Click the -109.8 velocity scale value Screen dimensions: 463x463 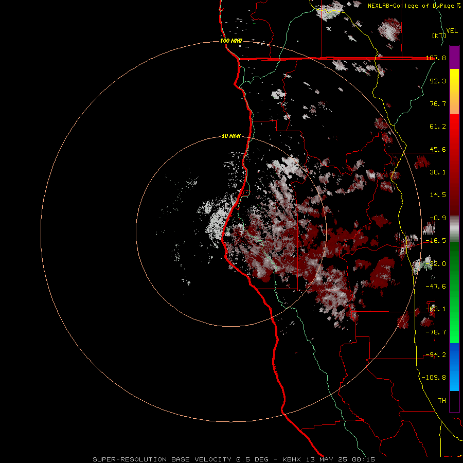[x=434, y=378]
